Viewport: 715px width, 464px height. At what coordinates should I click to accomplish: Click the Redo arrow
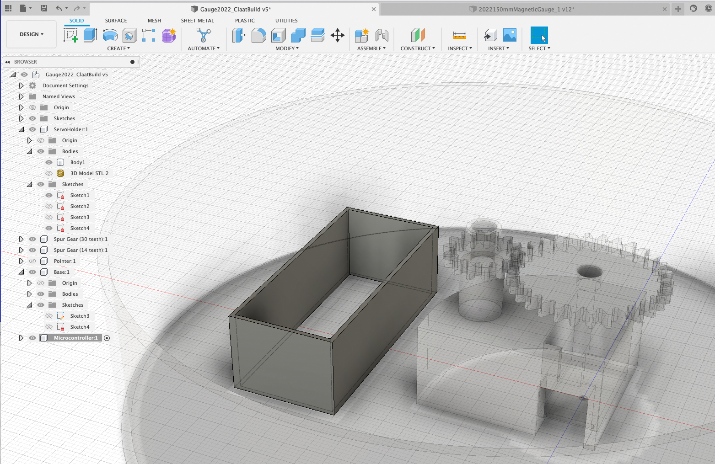tap(77, 8)
